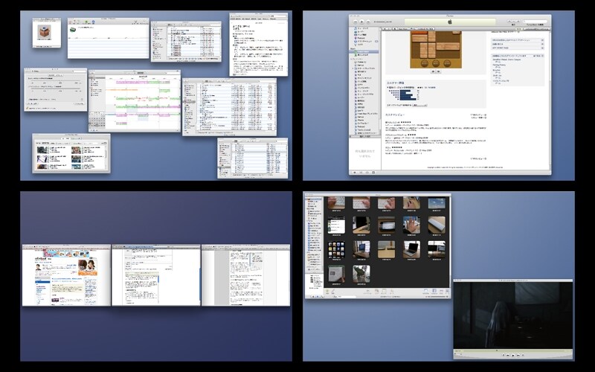This screenshot has width=595, height=372.
Task: Open the Safari window with colorful banner
Action: [65, 275]
